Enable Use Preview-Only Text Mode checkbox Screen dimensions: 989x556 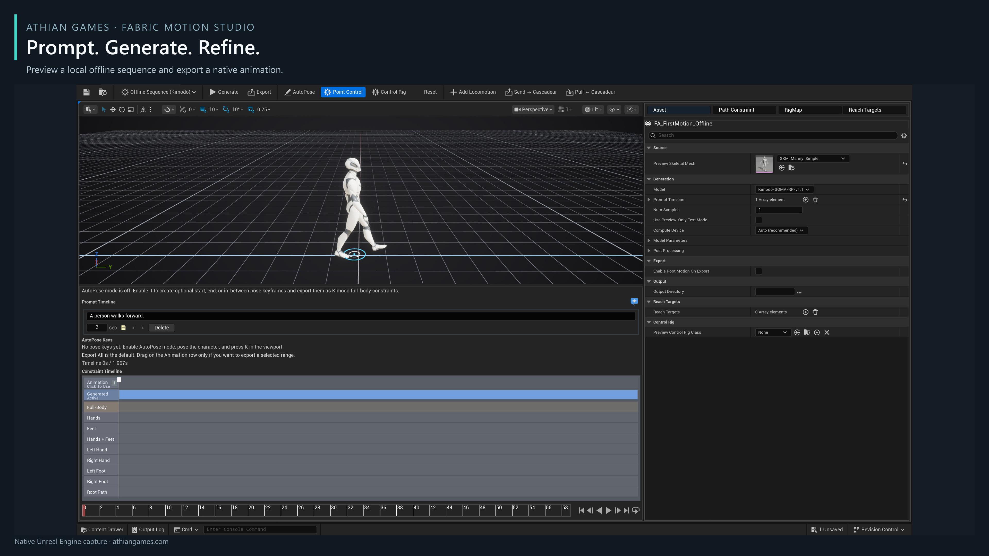(759, 220)
